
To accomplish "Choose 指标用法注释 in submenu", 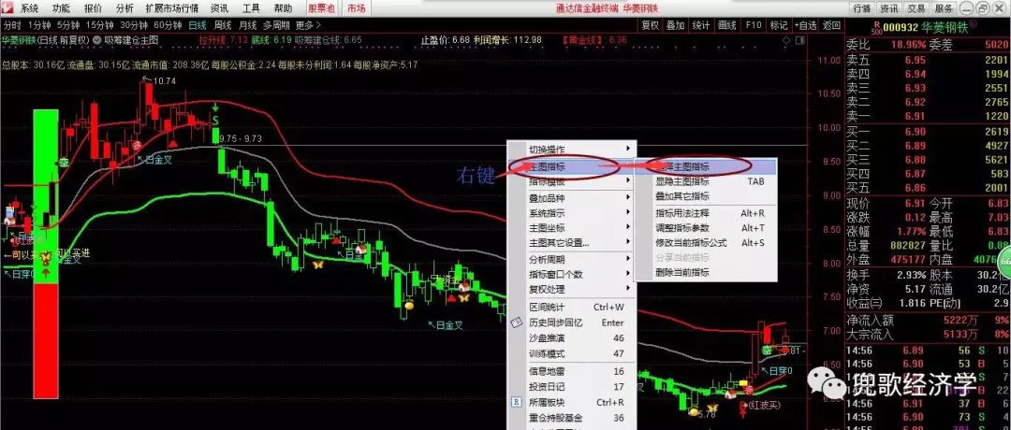I will [x=706, y=213].
